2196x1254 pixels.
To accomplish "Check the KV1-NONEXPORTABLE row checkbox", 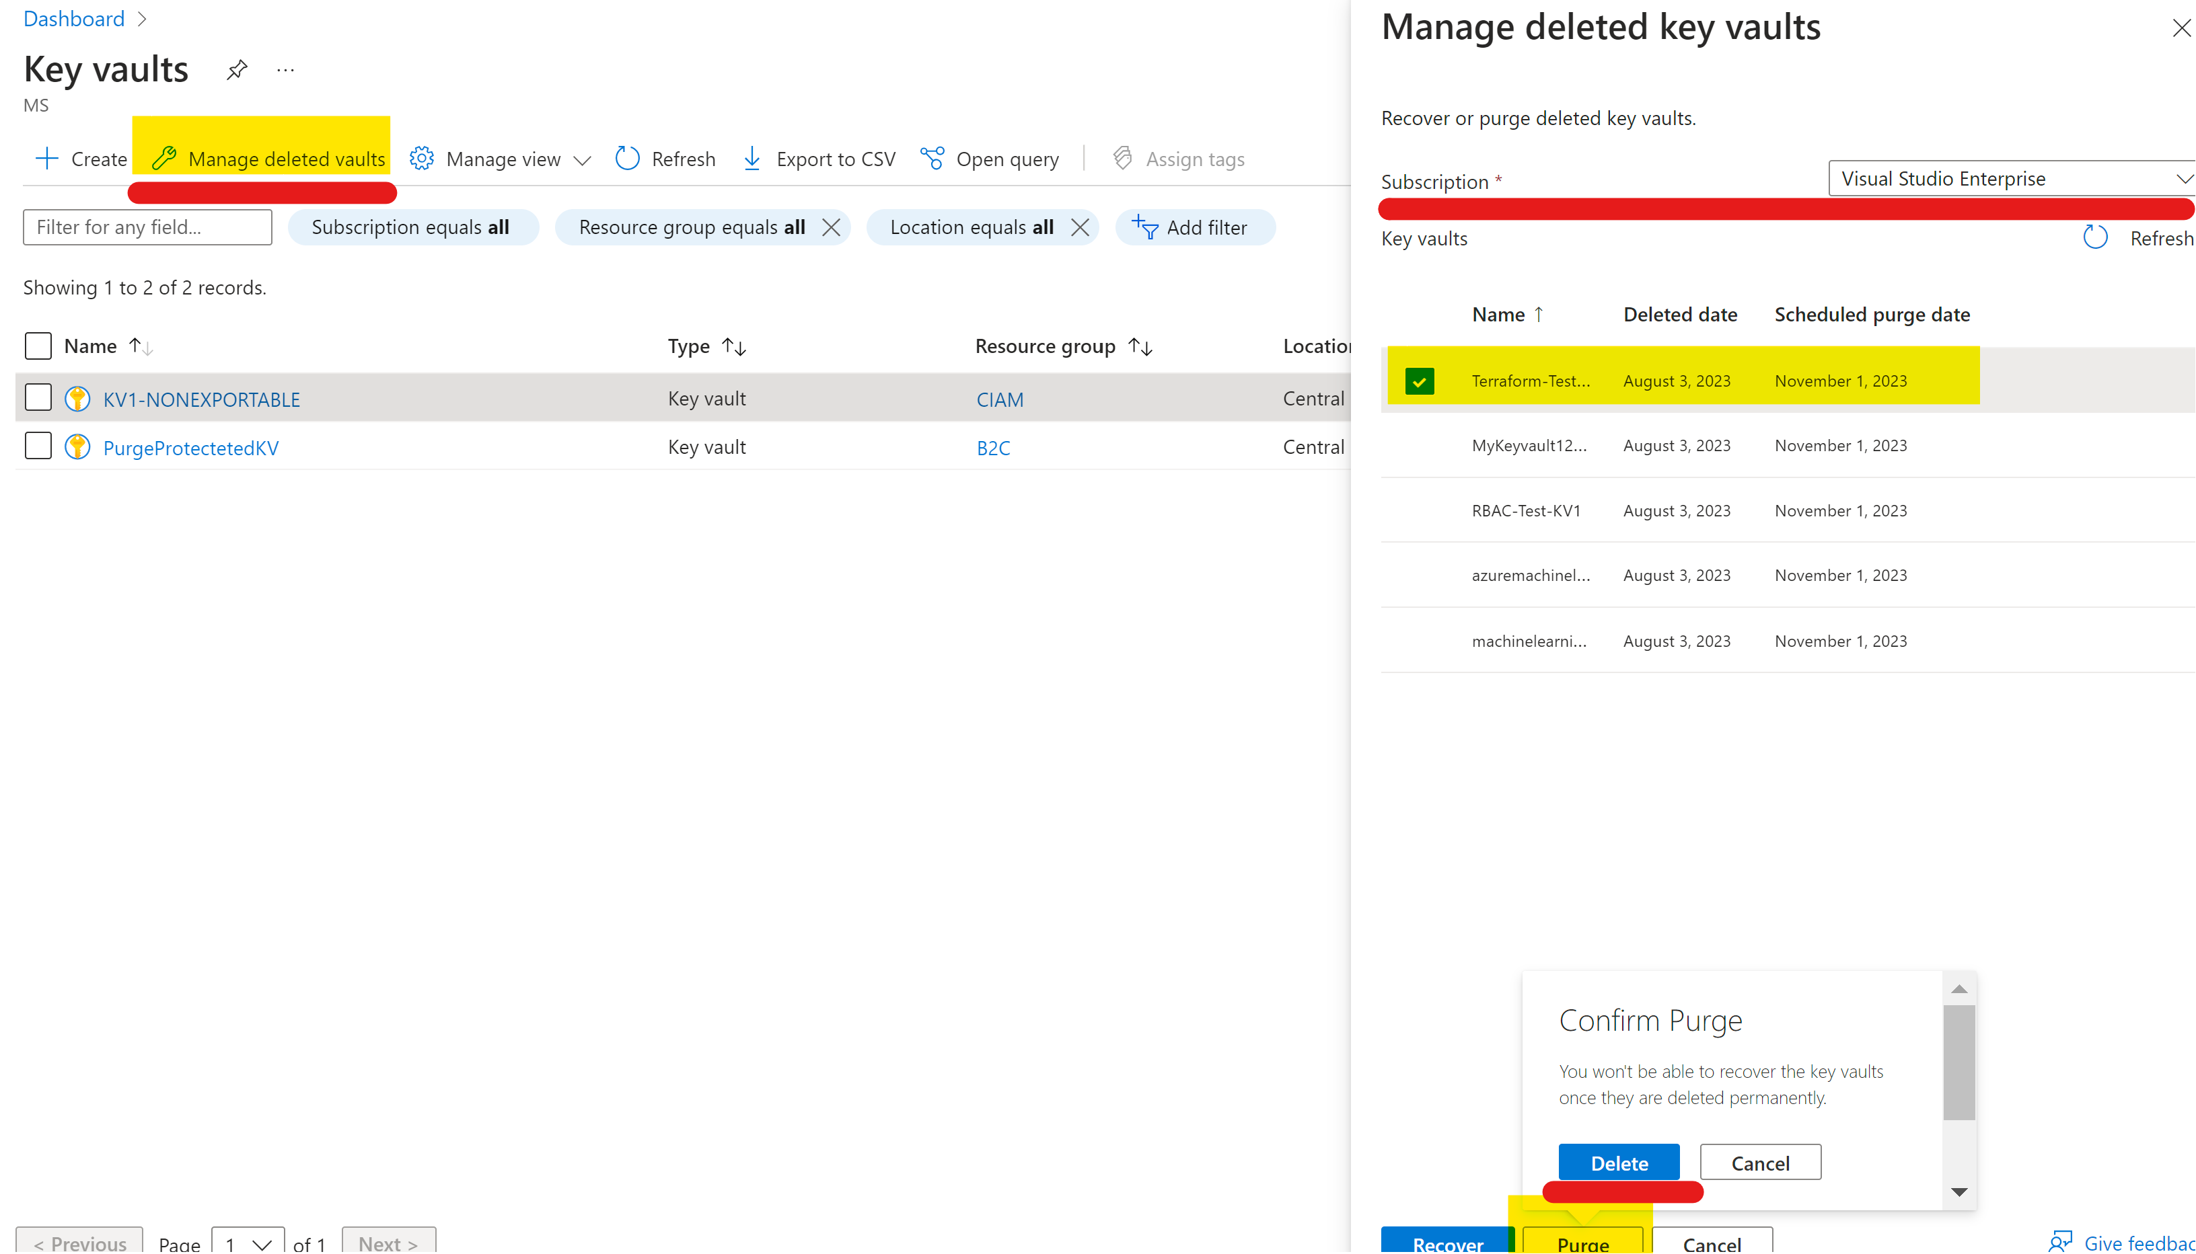I will coord(38,397).
